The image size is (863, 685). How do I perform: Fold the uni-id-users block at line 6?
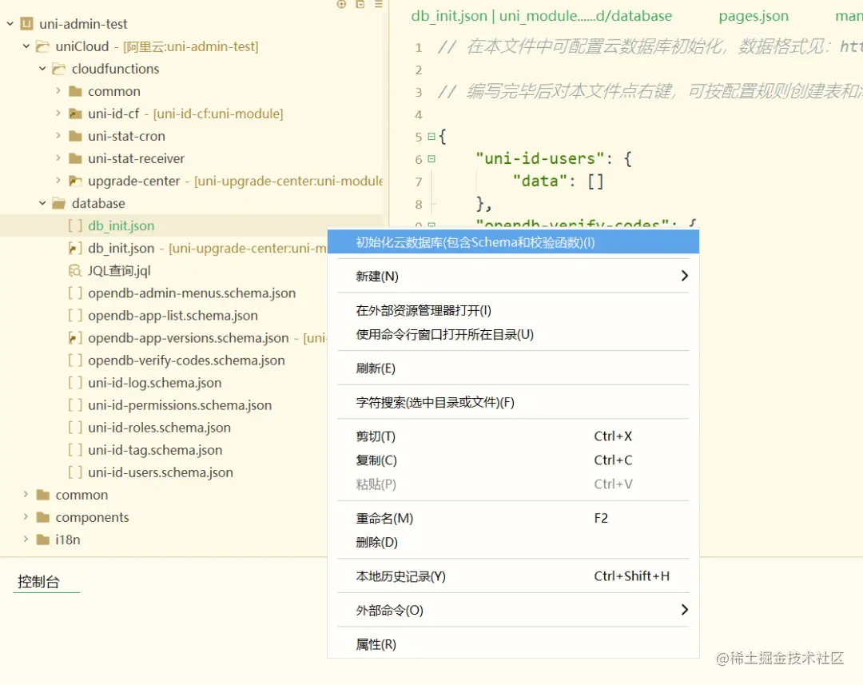pyautogui.click(x=431, y=159)
